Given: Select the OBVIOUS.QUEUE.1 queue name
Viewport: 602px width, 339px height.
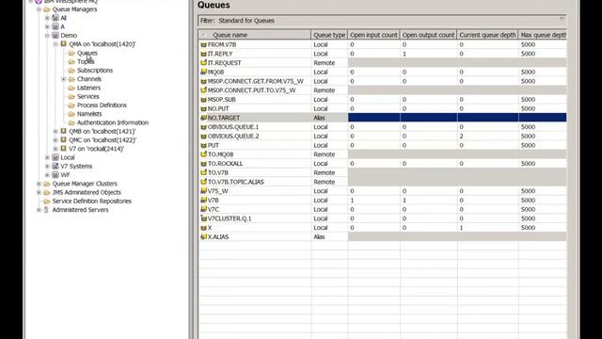Looking at the screenshot, I should [x=233, y=127].
